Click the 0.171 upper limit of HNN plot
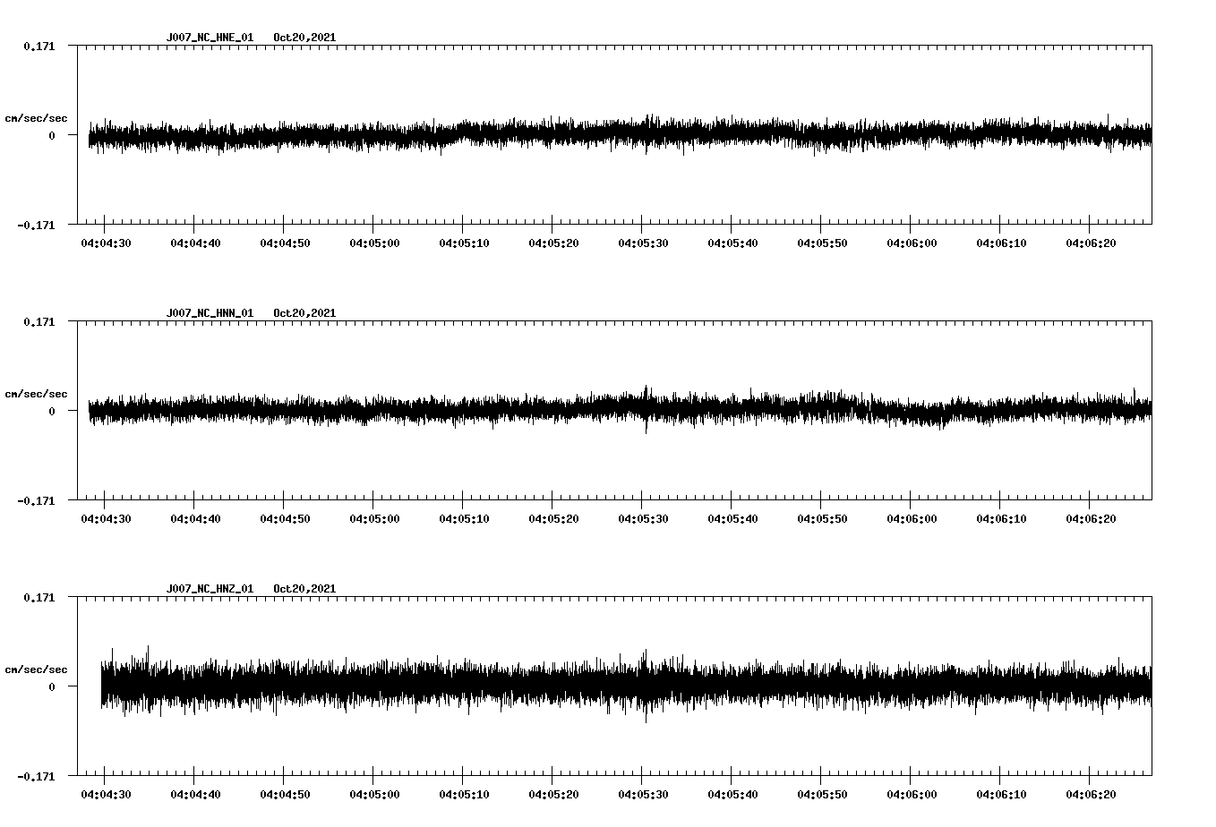The width and height of the screenshot is (1216, 827). click(x=39, y=321)
